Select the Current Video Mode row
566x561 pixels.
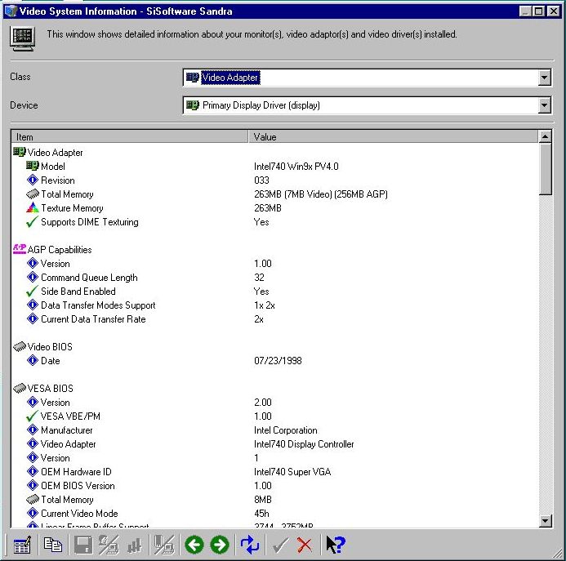coord(274,514)
